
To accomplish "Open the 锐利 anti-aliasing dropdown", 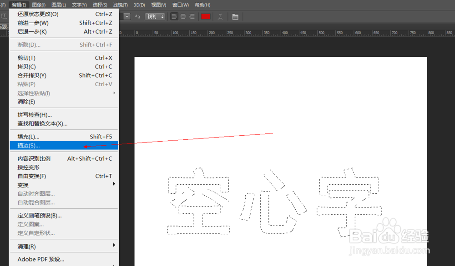I will [x=155, y=16].
